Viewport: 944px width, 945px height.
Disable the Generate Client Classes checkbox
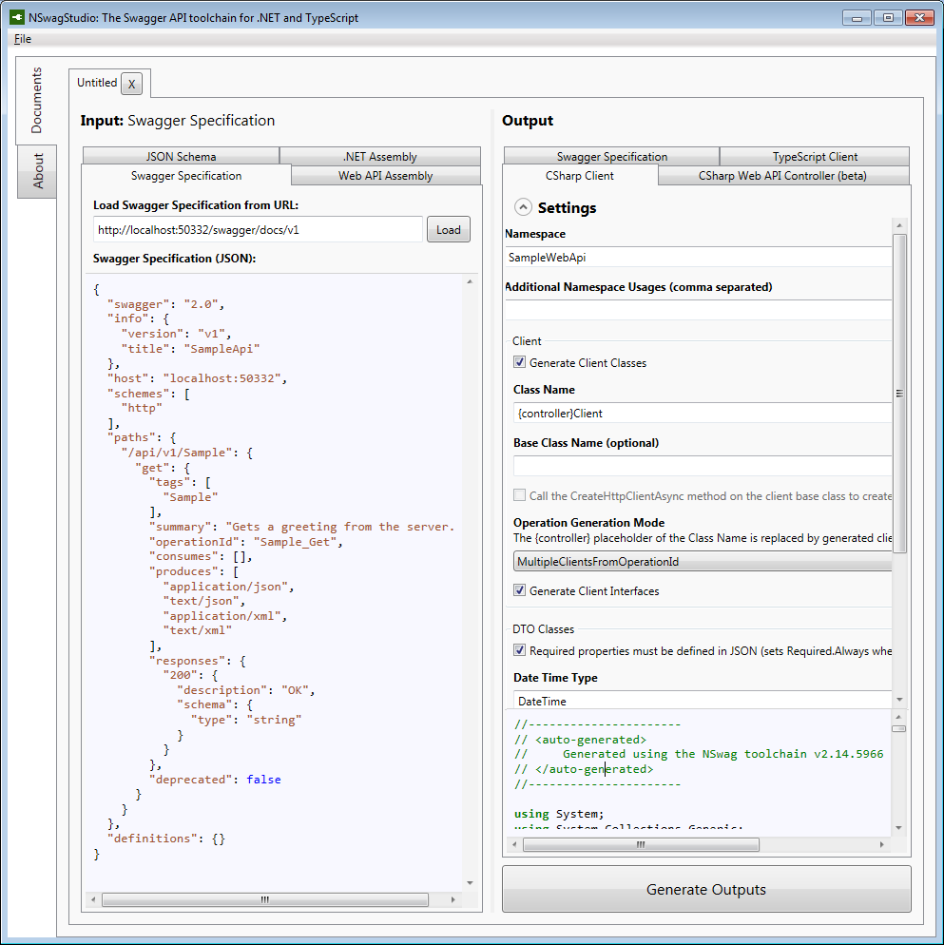point(520,361)
